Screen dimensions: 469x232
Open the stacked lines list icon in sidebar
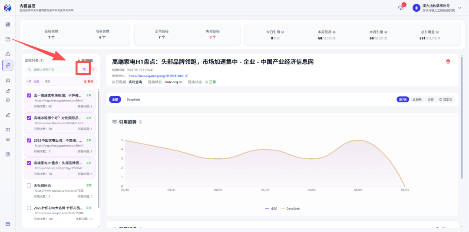(x=8, y=140)
